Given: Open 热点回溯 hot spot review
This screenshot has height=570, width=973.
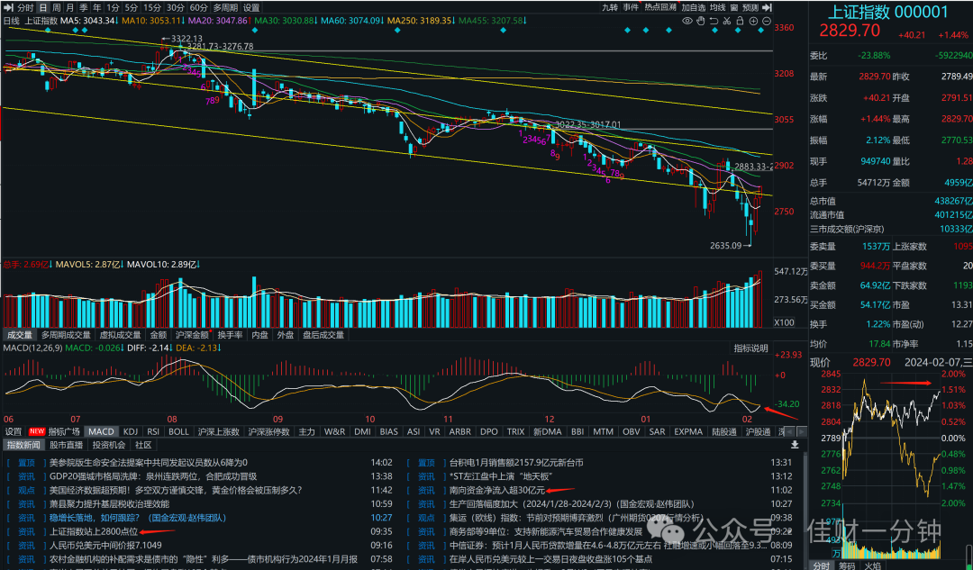Looking at the screenshot, I should 660,7.
